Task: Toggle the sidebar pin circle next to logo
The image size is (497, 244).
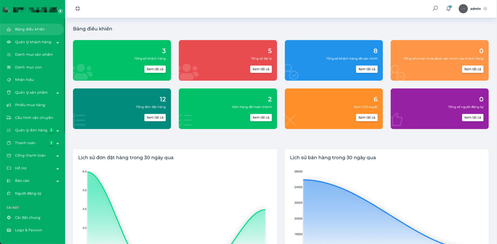Action: (60, 11)
